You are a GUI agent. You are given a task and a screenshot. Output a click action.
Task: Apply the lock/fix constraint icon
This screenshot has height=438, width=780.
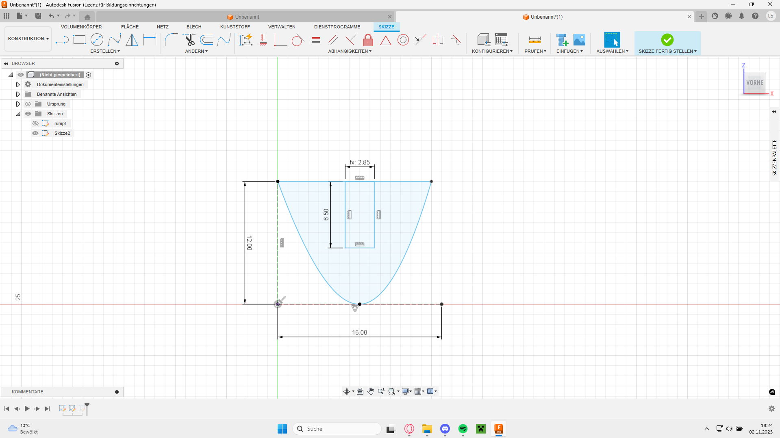pos(368,40)
